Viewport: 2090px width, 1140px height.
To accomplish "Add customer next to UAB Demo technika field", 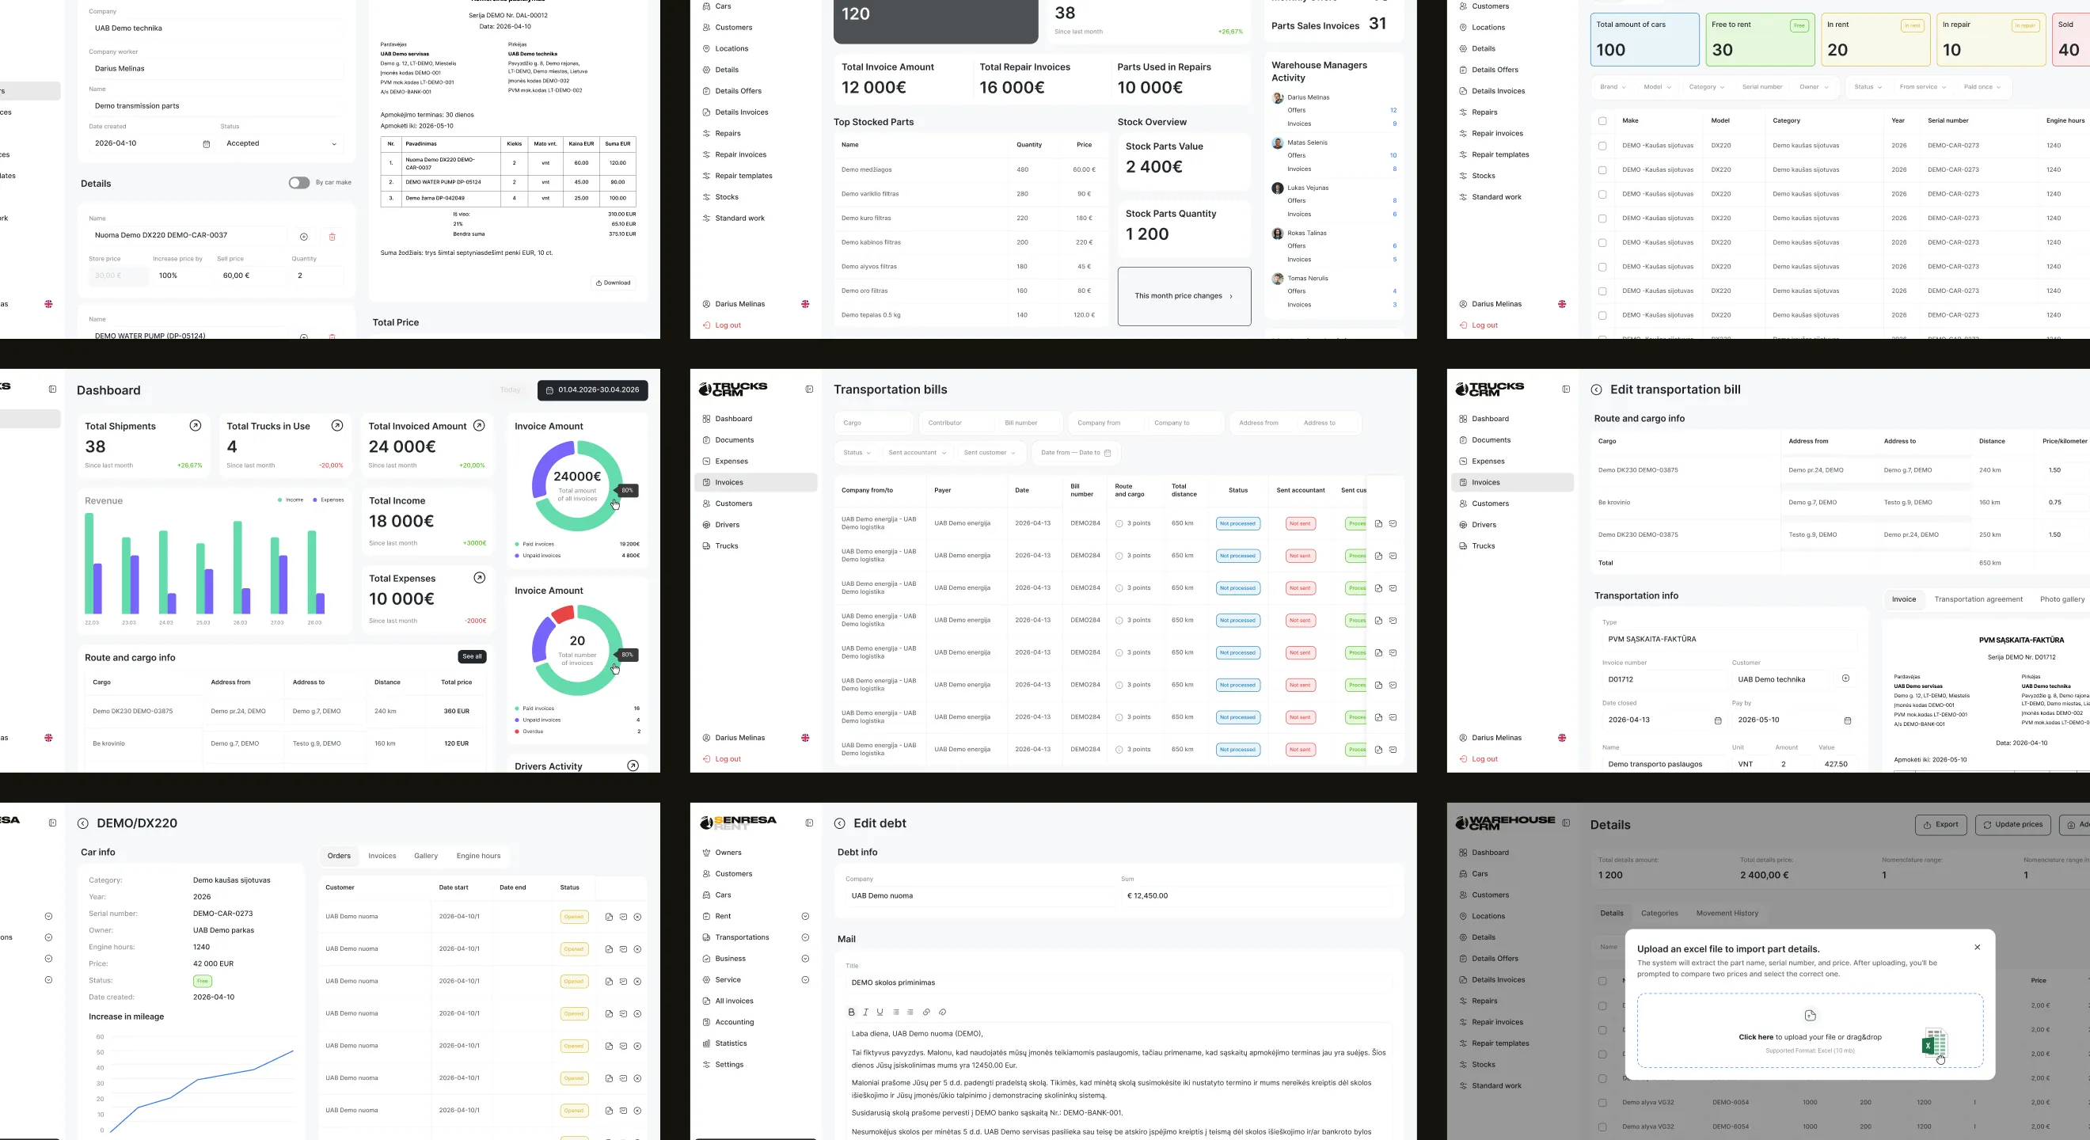I will coord(1846,678).
